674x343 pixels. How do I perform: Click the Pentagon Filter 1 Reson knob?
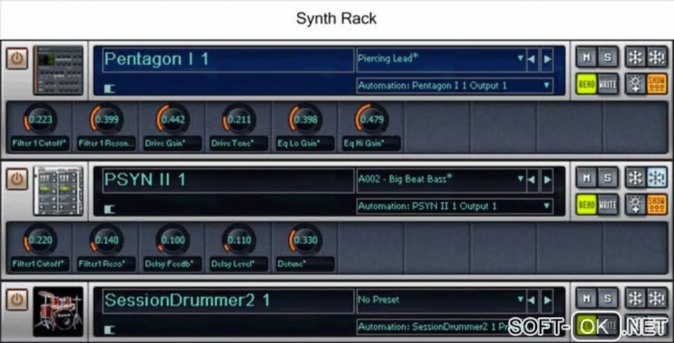(106, 119)
